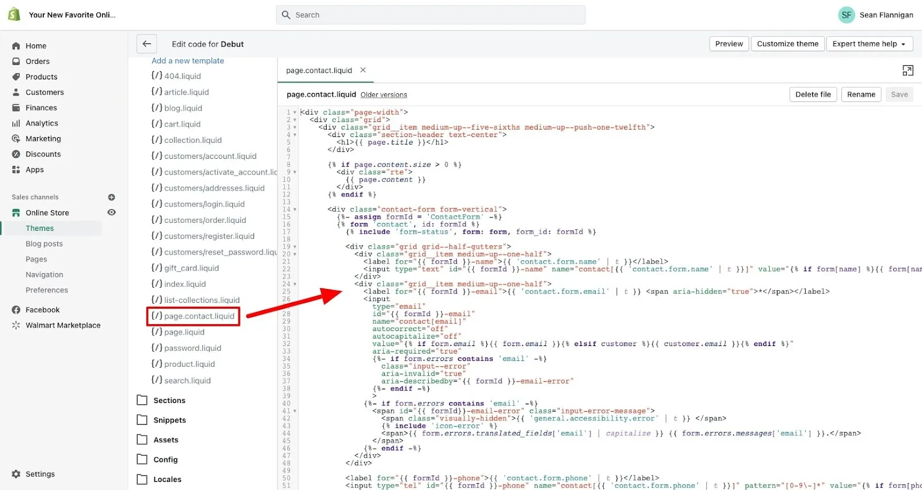This screenshot has width=922, height=490.
Task: Open Settings via the gear icon
Action: pyautogui.click(x=16, y=474)
